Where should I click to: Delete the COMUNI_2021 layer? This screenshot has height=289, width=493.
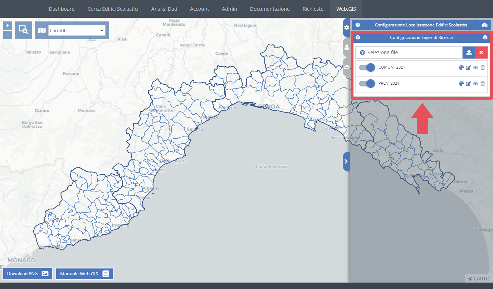point(483,68)
